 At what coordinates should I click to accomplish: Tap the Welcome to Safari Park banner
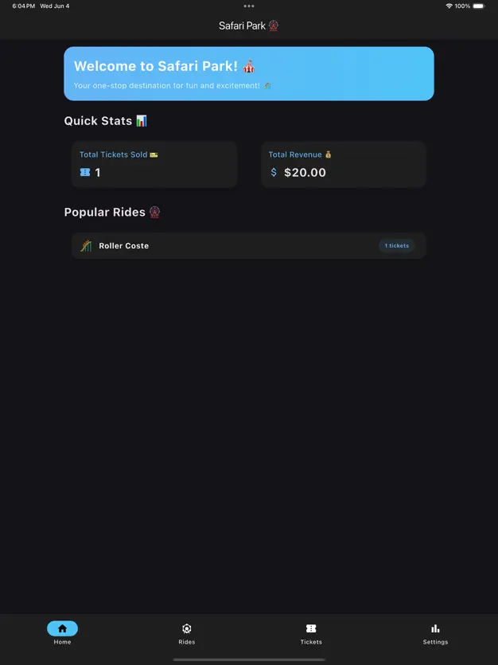pos(249,73)
